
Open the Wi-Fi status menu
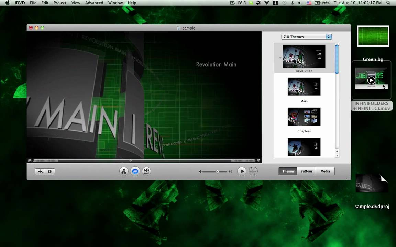click(267, 3)
